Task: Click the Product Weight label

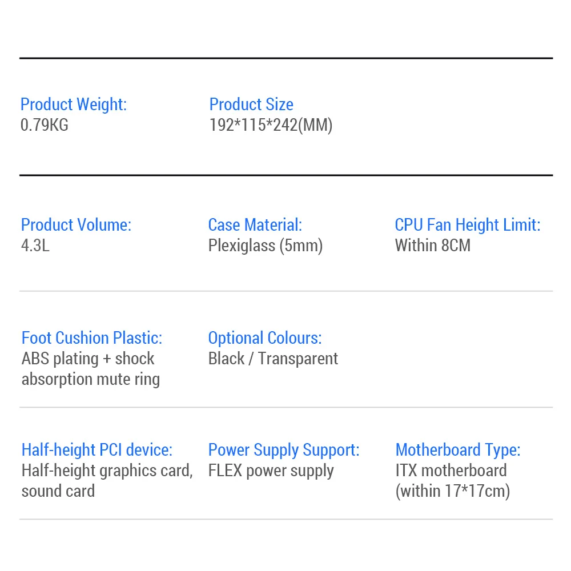Action: tap(74, 104)
